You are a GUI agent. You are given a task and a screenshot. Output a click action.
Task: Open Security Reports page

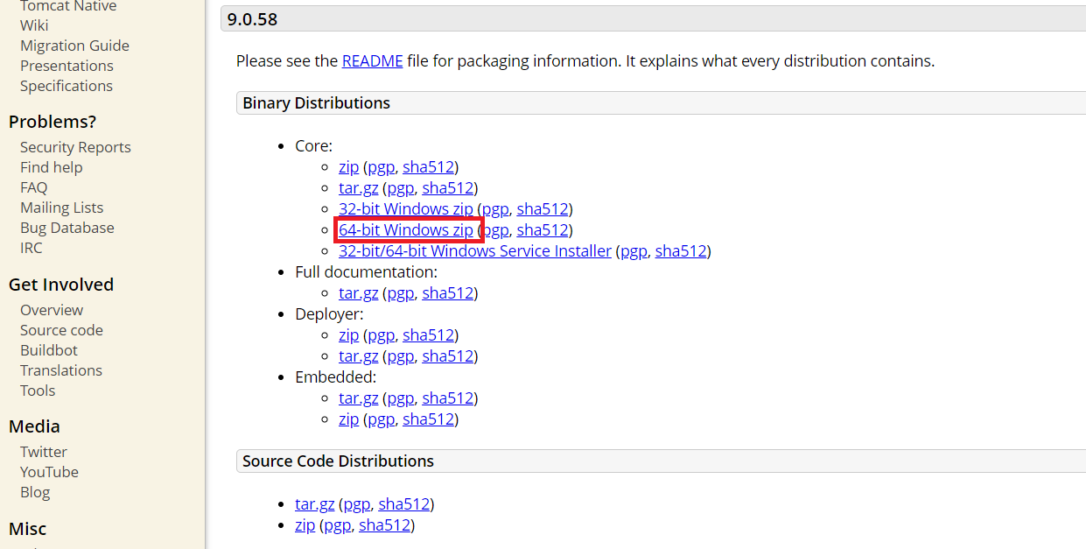click(75, 147)
